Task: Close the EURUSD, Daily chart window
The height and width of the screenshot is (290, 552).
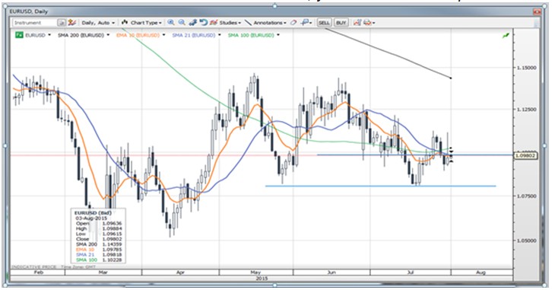Action: tap(537, 11)
